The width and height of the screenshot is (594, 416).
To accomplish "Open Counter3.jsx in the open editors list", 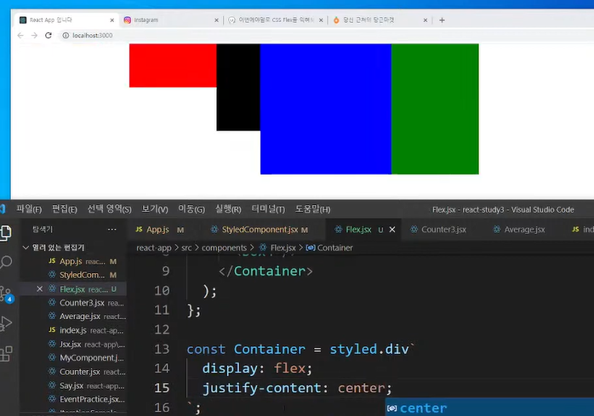I will 73,303.
